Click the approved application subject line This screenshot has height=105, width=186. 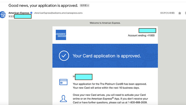pos(43,5)
